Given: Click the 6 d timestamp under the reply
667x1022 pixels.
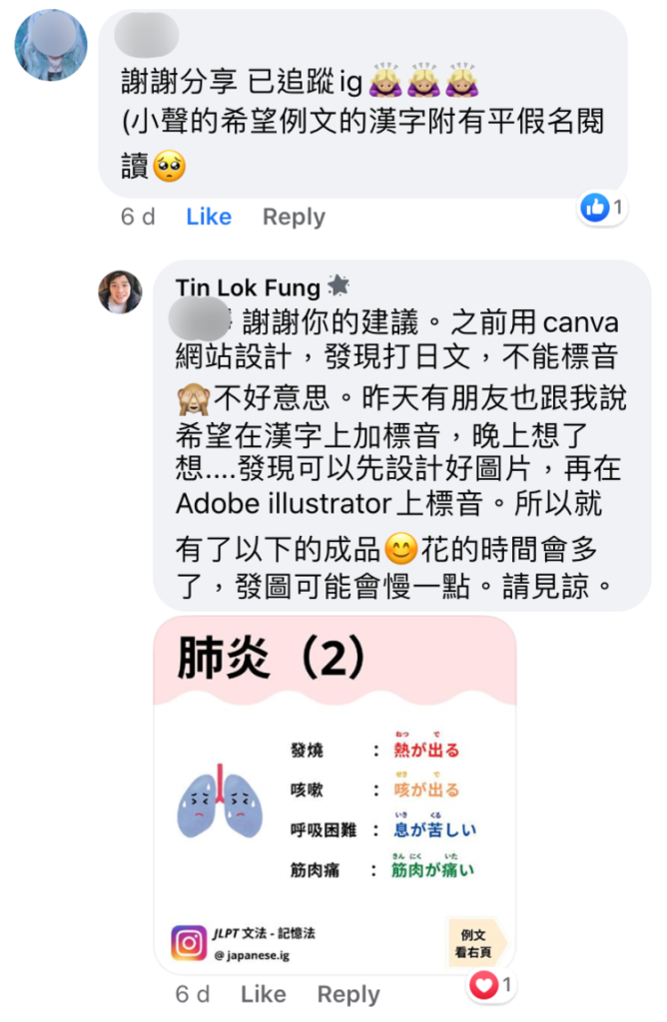Looking at the screenshot, I should tap(193, 994).
